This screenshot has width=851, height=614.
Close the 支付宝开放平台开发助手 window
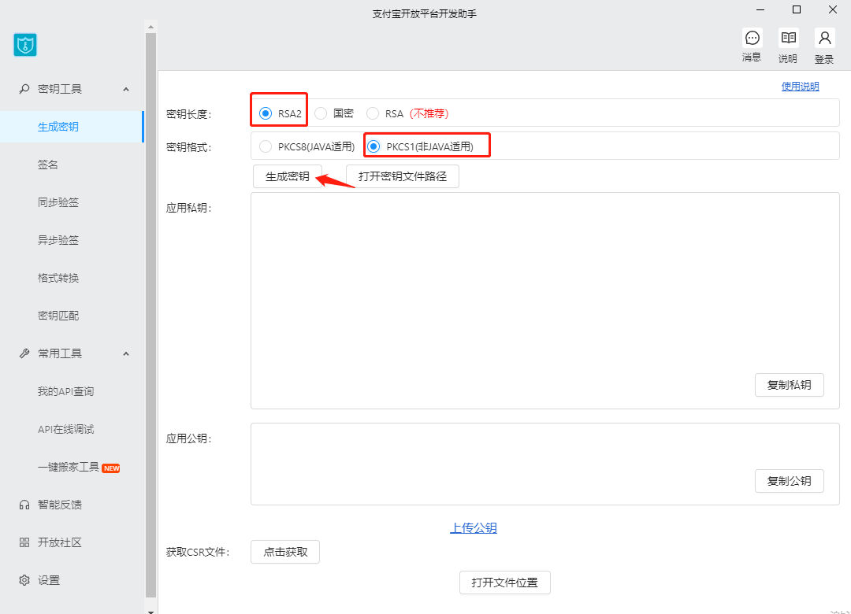pyautogui.click(x=833, y=9)
